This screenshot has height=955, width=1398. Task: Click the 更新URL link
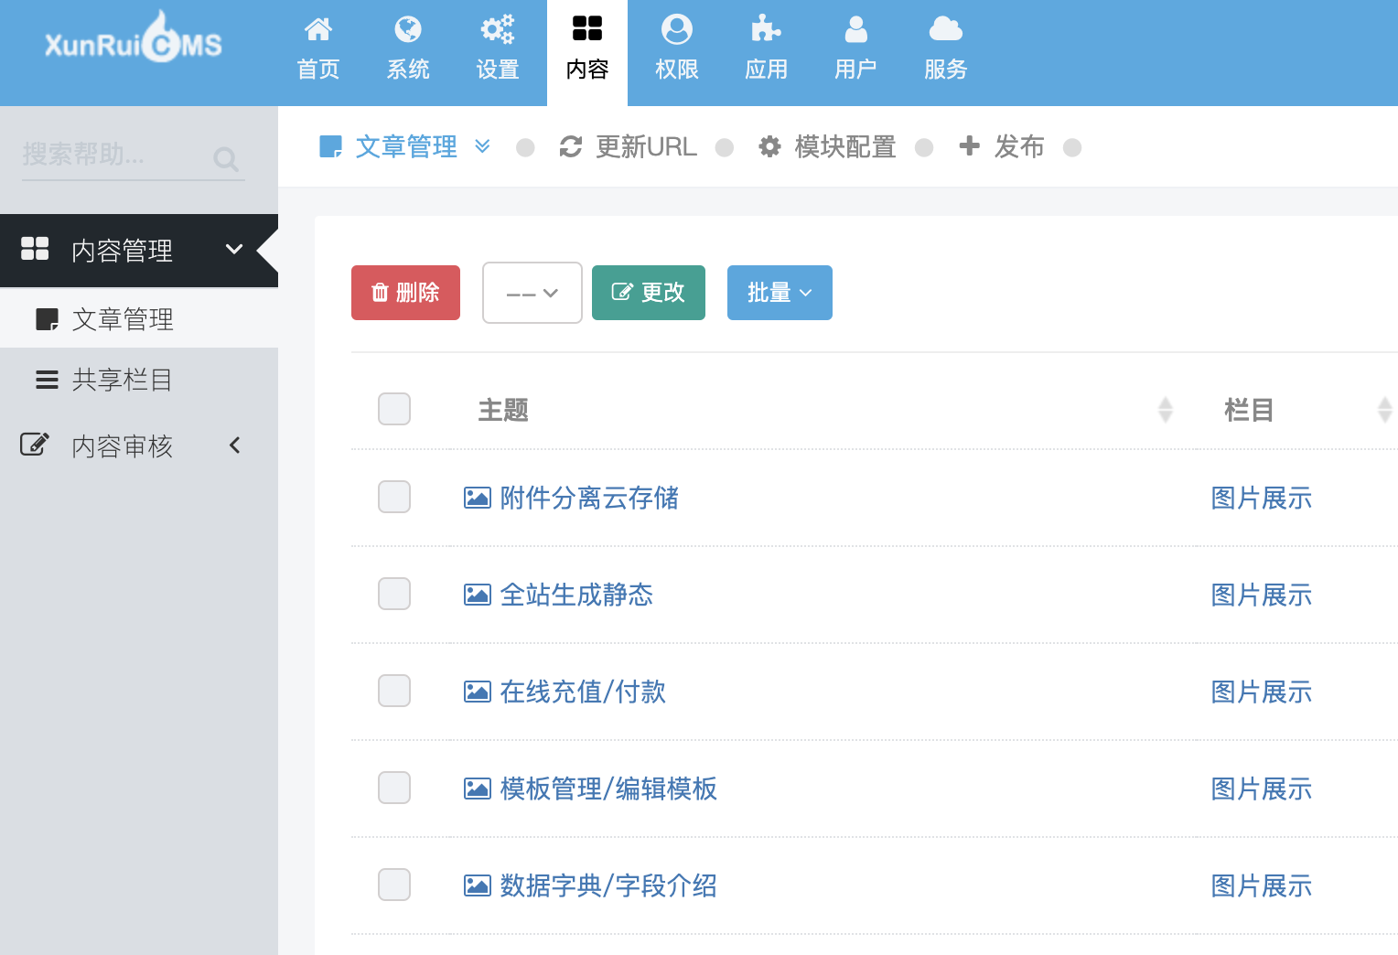pyautogui.click(x=646, y=146)
